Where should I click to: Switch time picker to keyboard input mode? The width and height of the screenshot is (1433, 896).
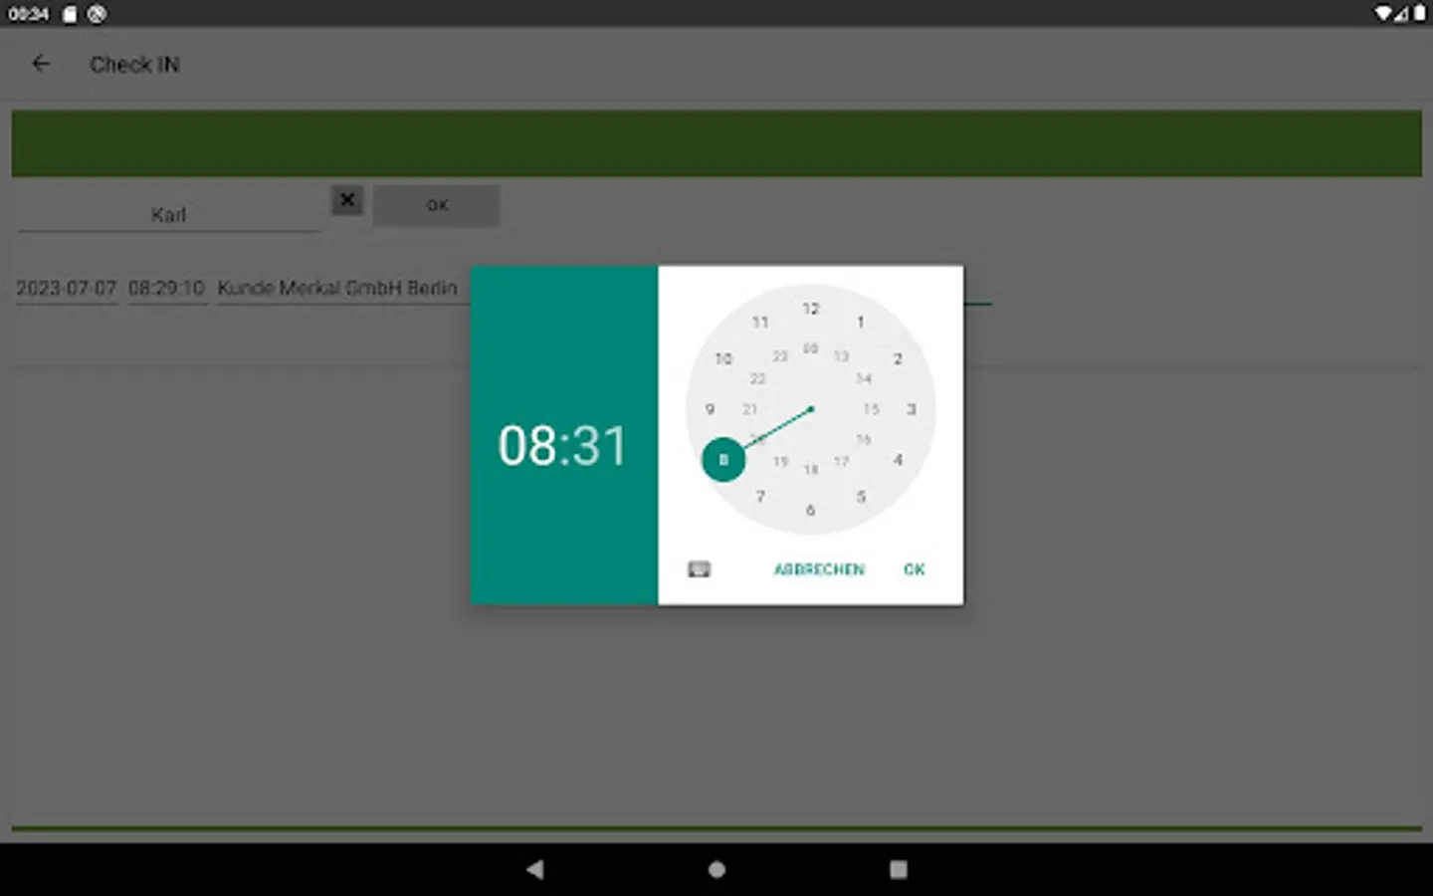(699, 569)
